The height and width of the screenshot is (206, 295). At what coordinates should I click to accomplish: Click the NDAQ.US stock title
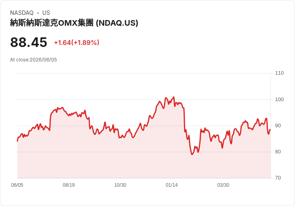tap(74, 23)
